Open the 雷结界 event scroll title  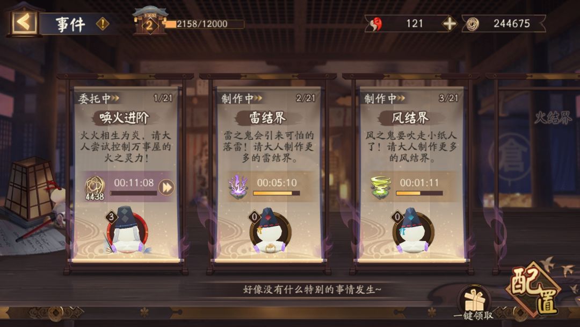pyautogui.click(x=267, y=118)
